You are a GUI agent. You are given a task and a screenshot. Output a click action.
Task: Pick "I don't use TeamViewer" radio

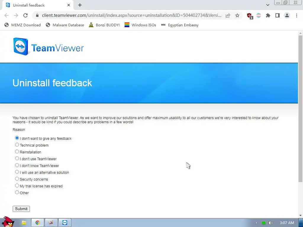tap(17, 158)
